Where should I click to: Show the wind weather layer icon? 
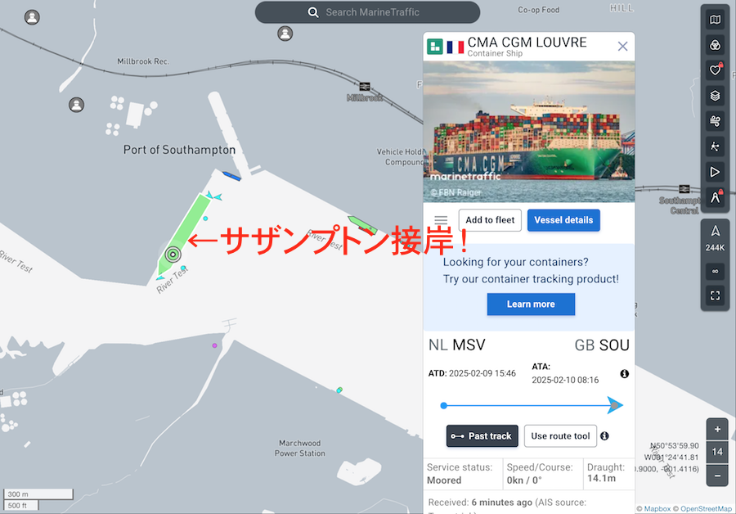(x=715, y=121)
